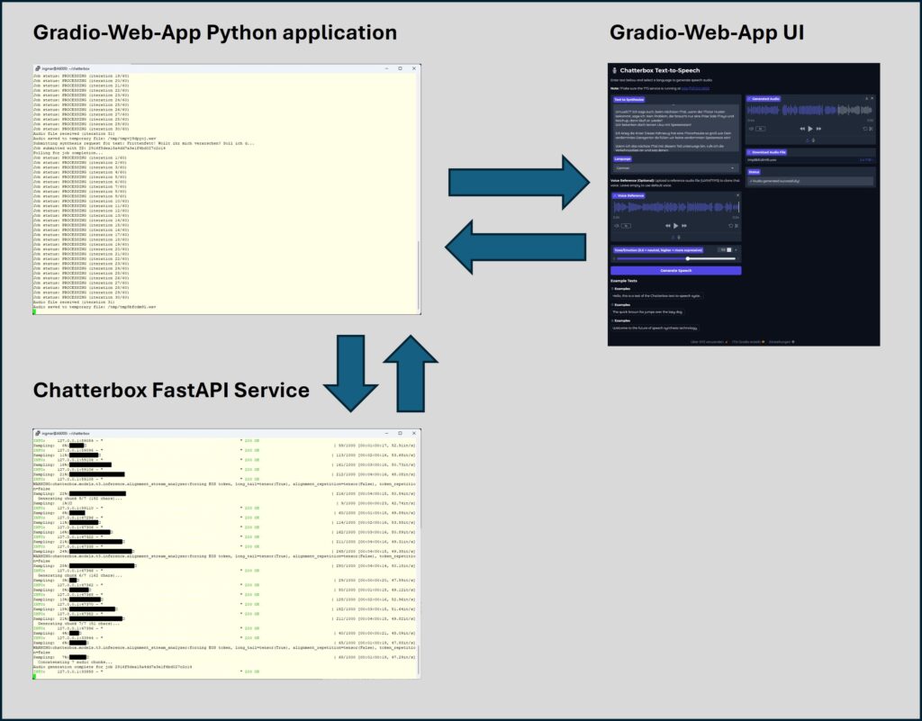This screenshot has width=922, height=721.
Task: Collapse the Voice Reference accordion
Action: tap(628, 195)
